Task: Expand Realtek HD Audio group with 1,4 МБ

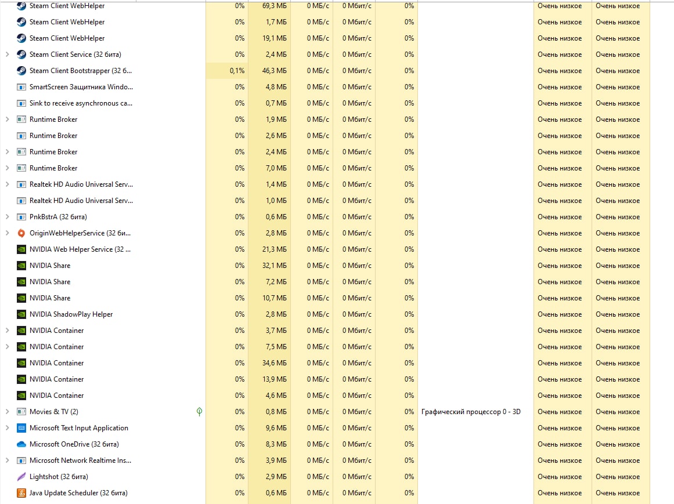Action: point(8,184)
